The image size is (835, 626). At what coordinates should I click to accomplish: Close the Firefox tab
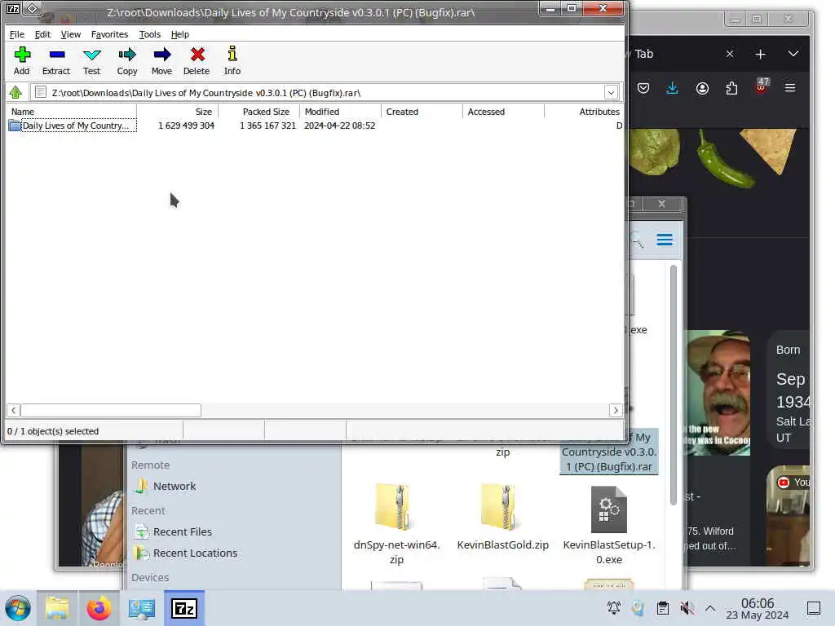730,54
